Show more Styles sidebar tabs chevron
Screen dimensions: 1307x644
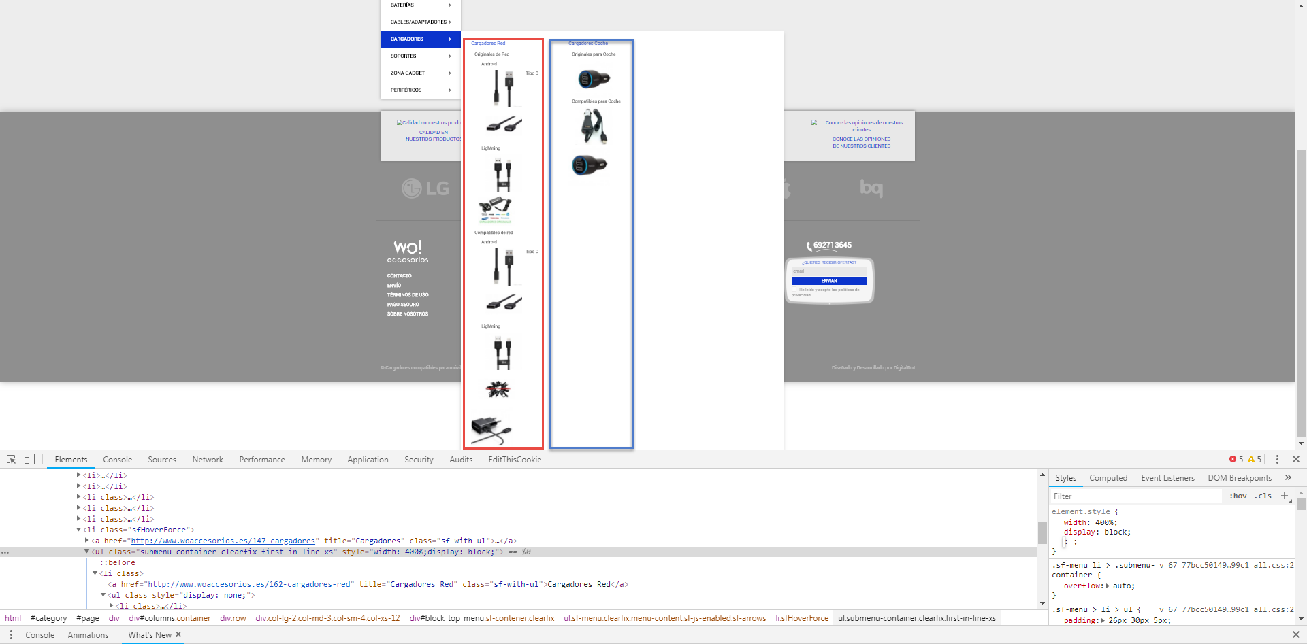point(1288,478)
